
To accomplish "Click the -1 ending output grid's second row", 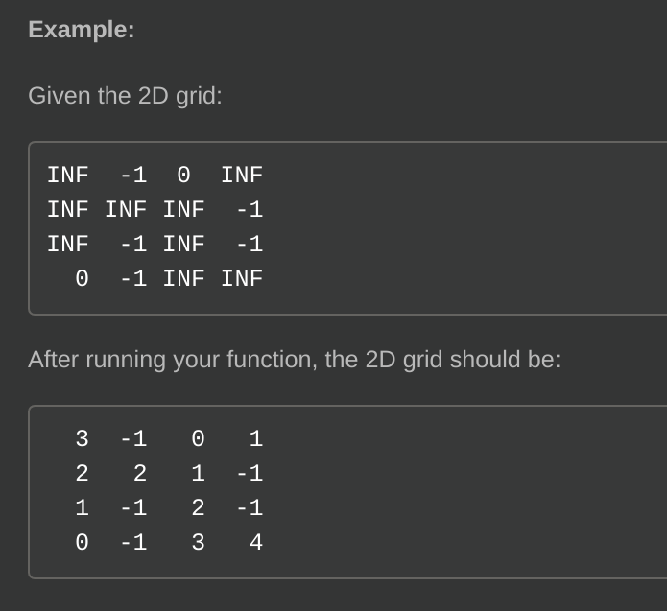I will 250,474.
